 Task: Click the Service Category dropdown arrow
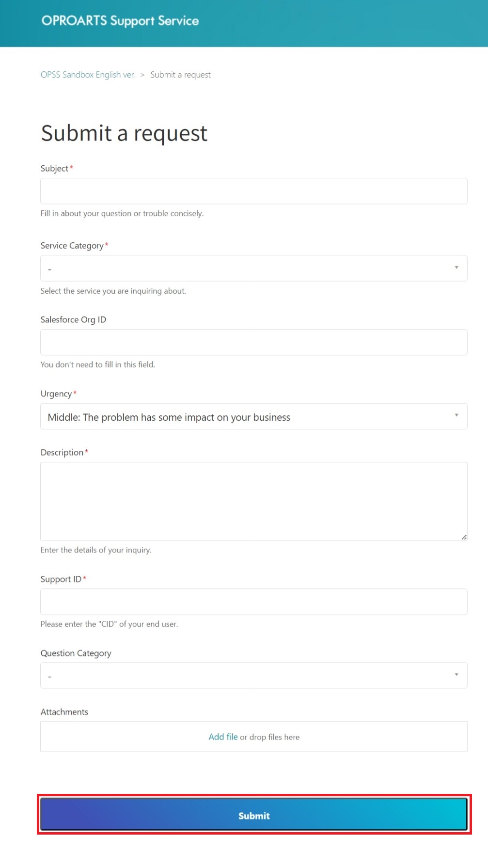click(x=456, y=267)
